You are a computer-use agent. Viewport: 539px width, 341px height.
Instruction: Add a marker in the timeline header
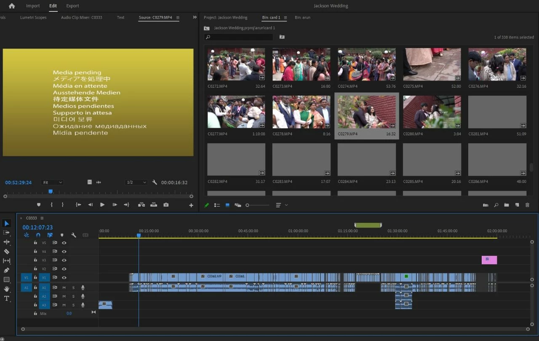pos(62,235)
